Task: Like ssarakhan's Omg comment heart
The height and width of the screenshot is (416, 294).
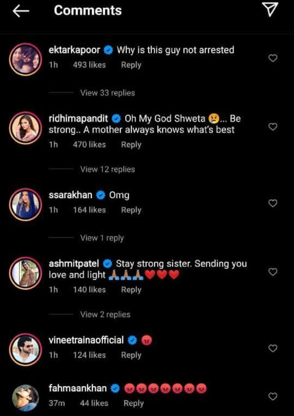Action: [x=273, y=203]
